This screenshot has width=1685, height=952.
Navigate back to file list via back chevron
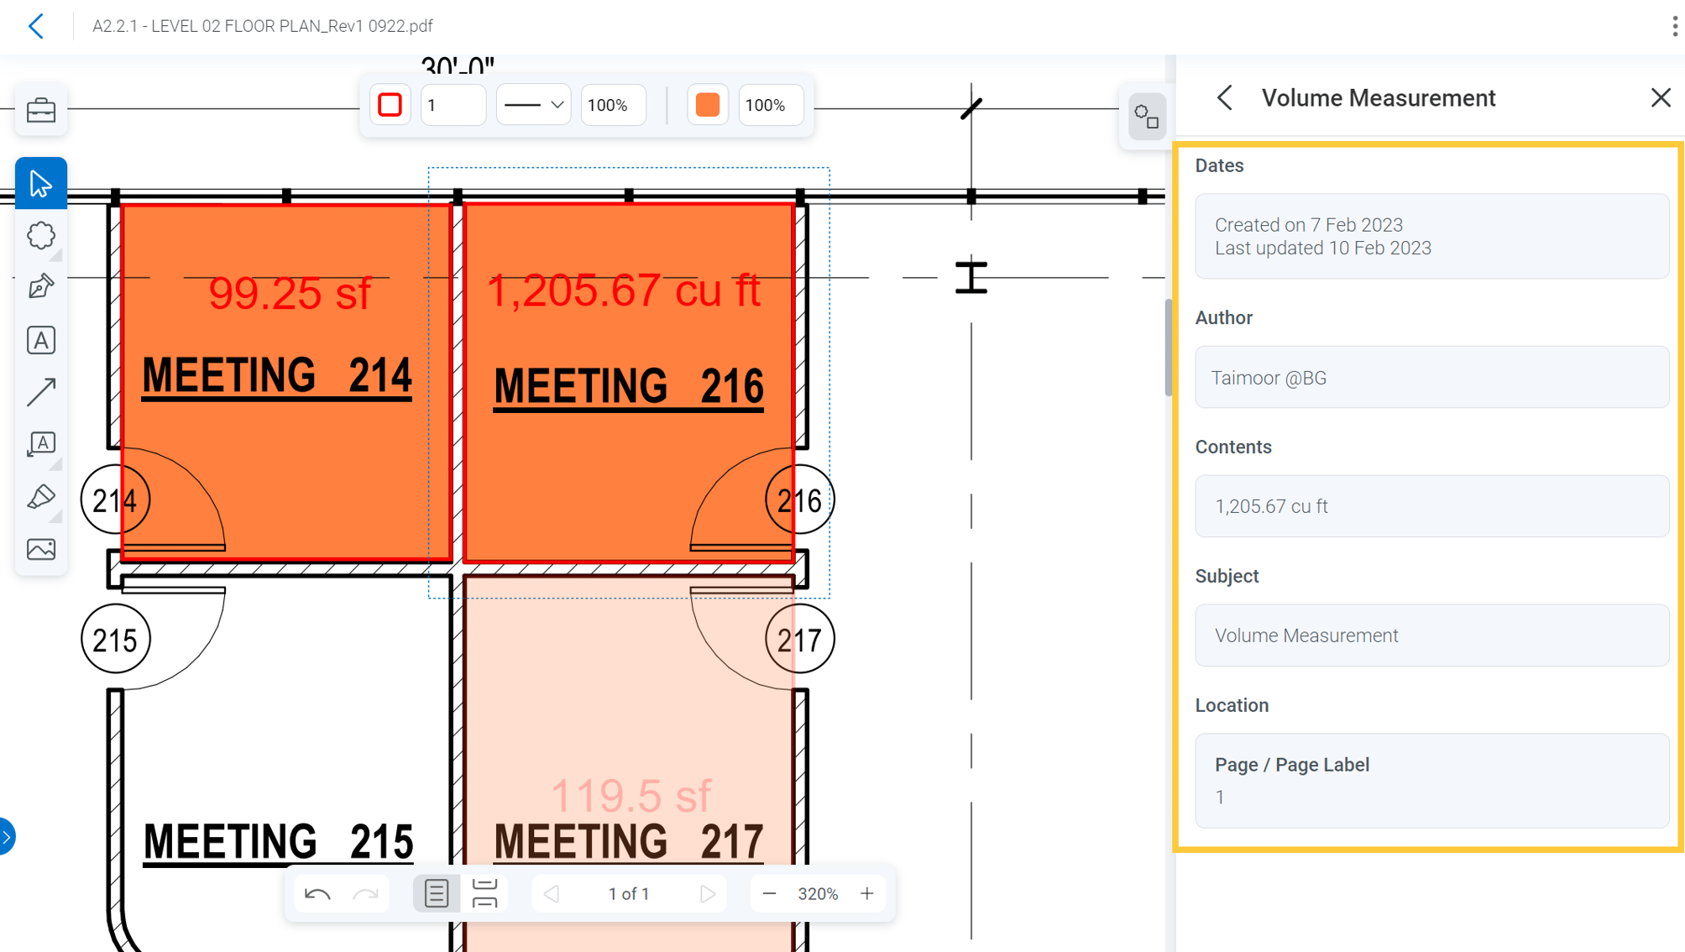(x=36, y=26)
